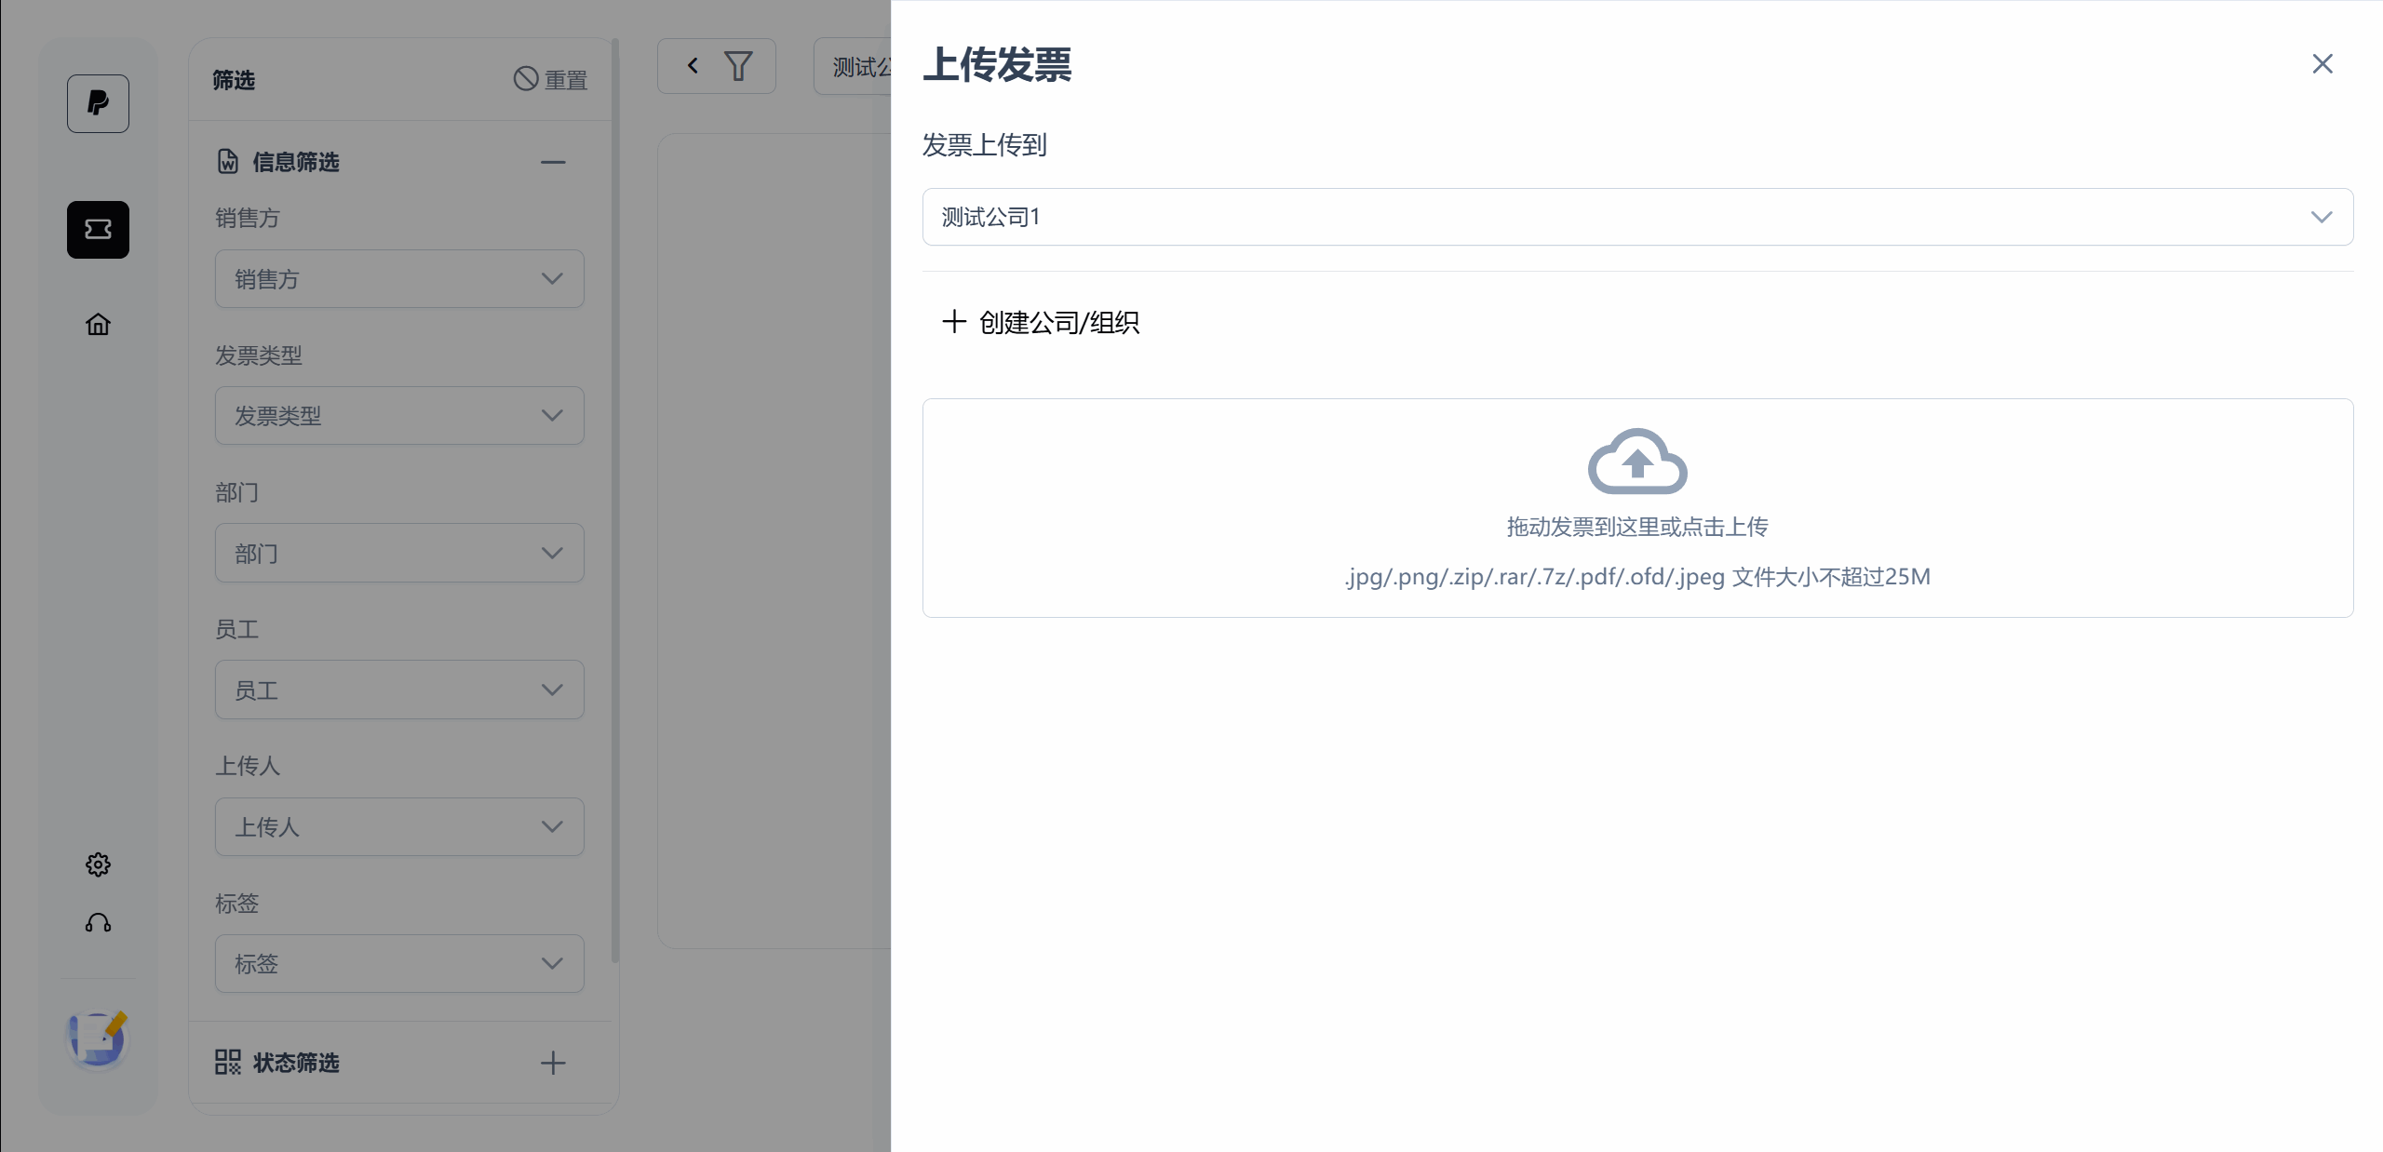Open the 上传人 dropdown
2383x1152 pixels.
click(399, 826)
